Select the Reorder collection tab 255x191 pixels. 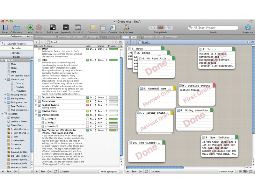[17, 48]
